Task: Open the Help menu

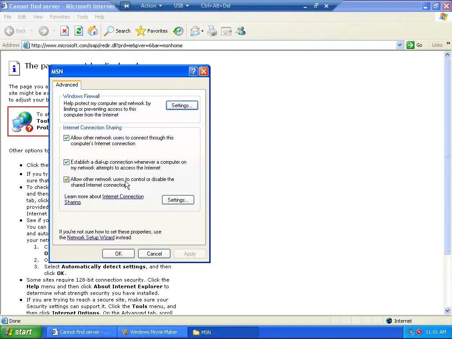Action: [x=99, y=17]
